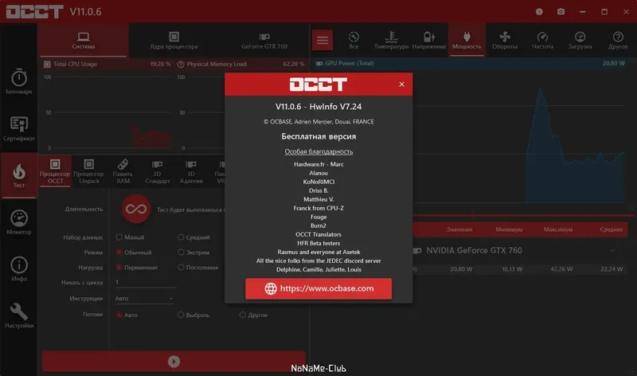Filter sensors by Обороты fan icon

point(505,41)
